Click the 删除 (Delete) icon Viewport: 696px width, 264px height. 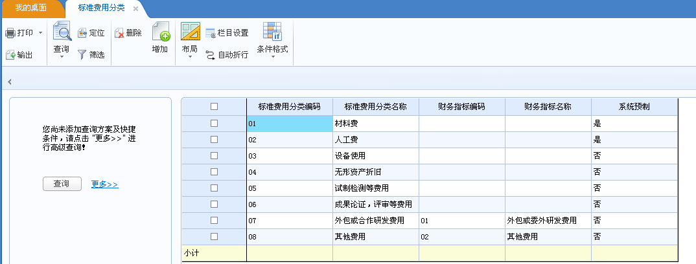click(119, 33)
